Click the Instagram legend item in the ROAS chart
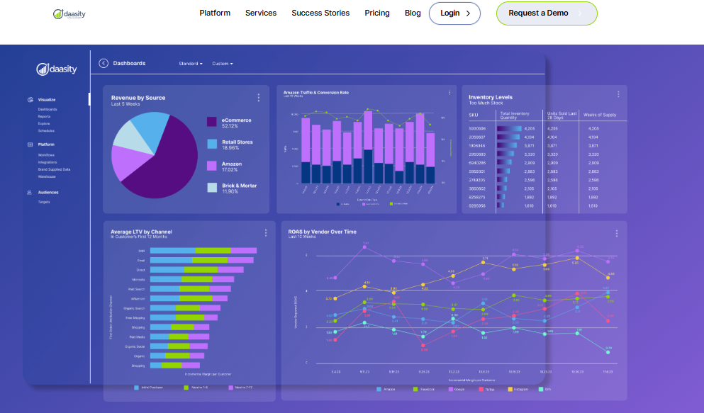The width and height of the screenshot is (704, 413). pos(518,389)
